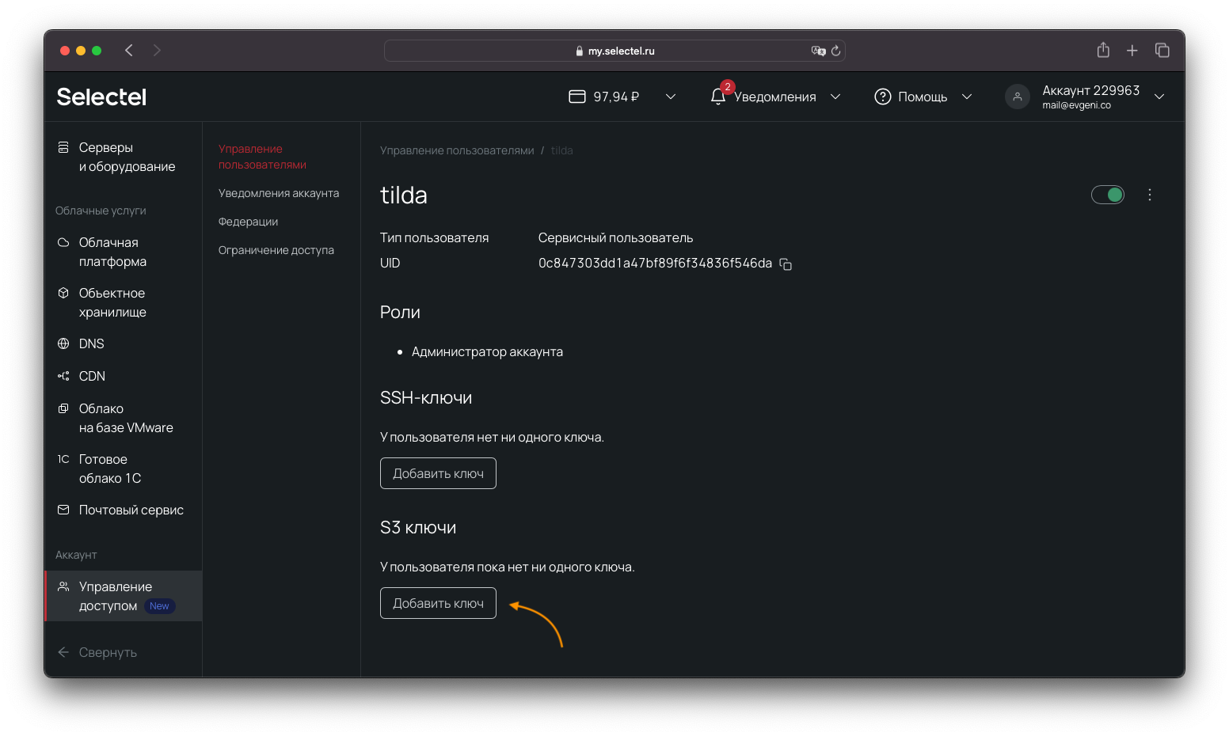The width and height of the screenshot is (1229, 736).
Task: Click the account avatar icon
Action: [x=1018, y=97]
